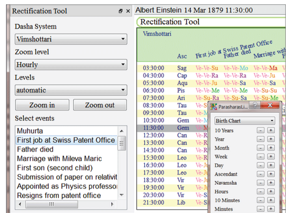Close the Rectification Tool side panel
This screenshot has height=213, width=289.
point(128,11)
